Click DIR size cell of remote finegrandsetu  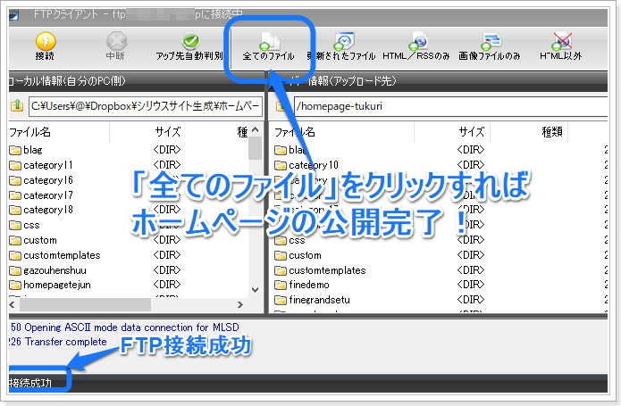point(471,300)
